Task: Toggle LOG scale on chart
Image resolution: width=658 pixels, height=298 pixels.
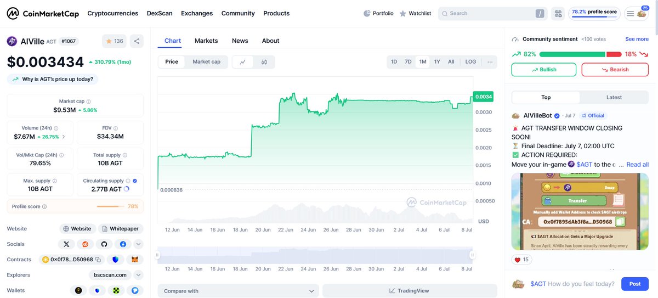Action: point(470,62)
